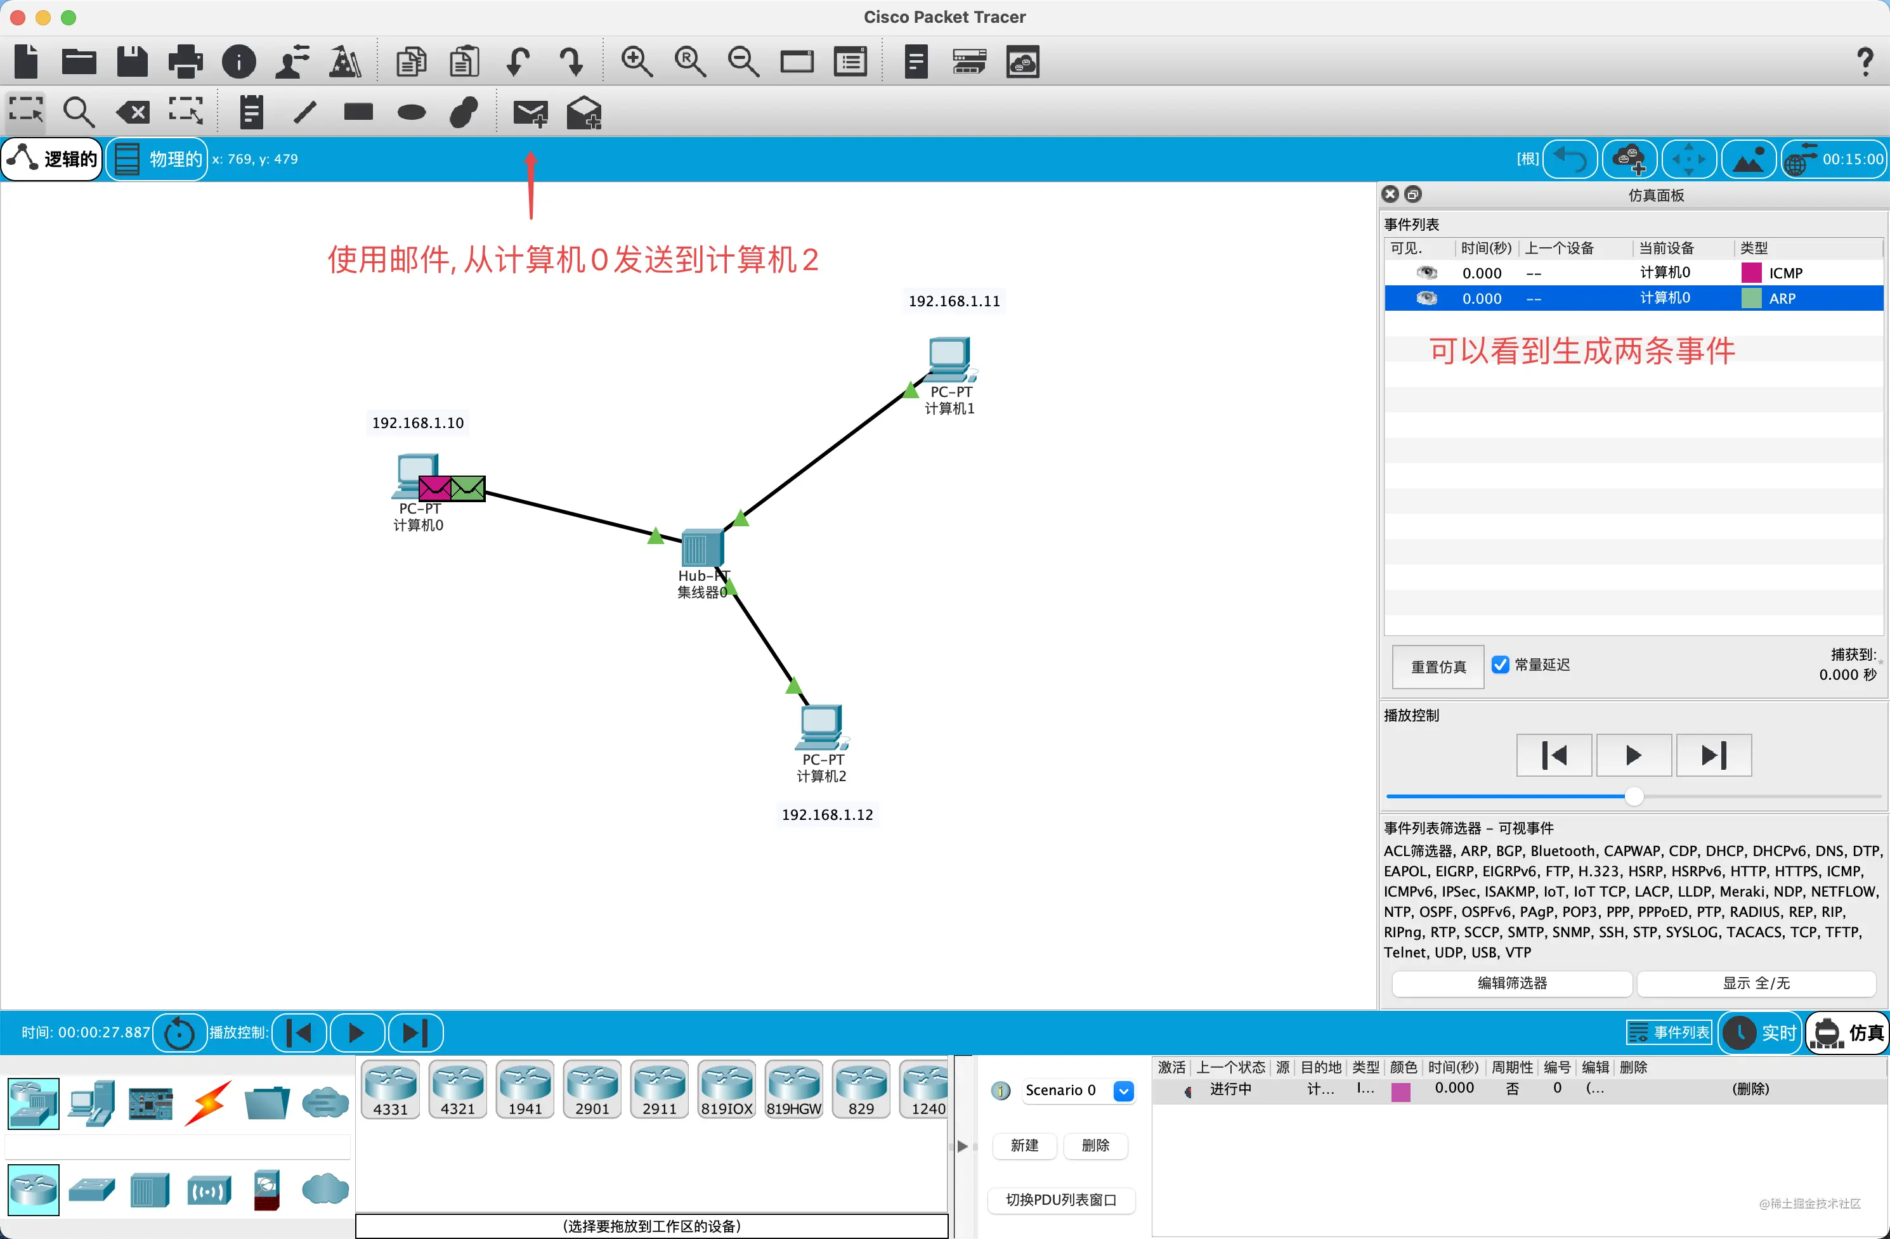
Task: Switch to 实时 realtime mode
Action: click(1760, 1033)
